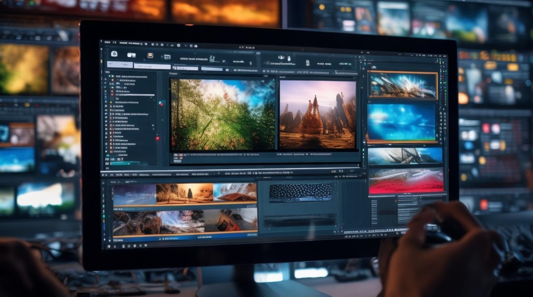Viewport: 533px width, 297px height.
Task: Select the blue sky clip on upper track
Action: point(134,194)
